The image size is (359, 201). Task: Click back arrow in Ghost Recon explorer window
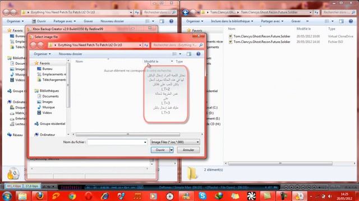click(x=186, y=12)
